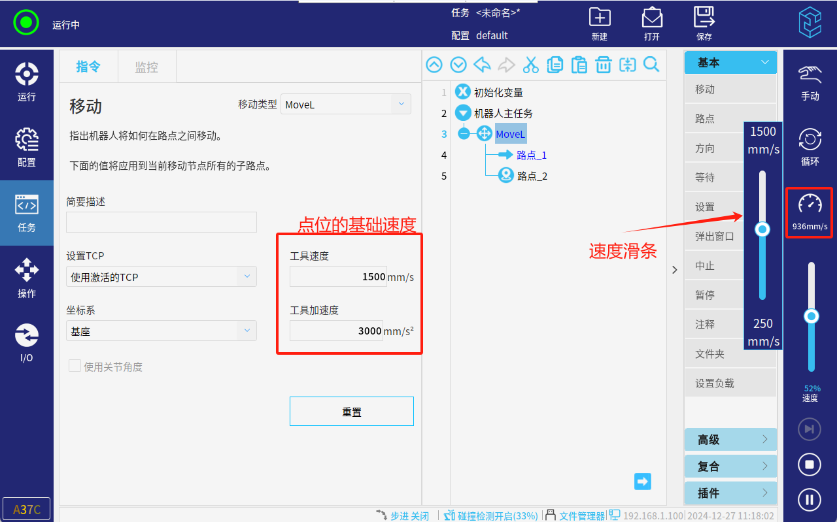Toggle 手动 manual mode
Screen dimensions: 837x522
coord(810,82)
